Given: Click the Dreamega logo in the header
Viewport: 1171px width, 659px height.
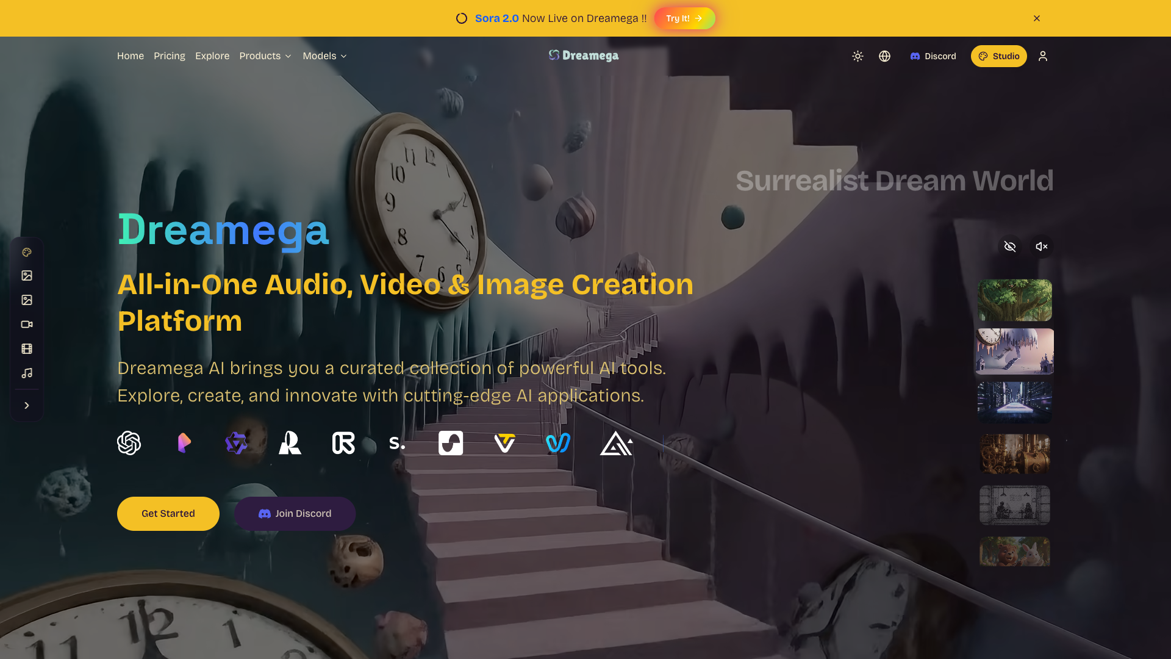Looking at the screenshot, I should point(584,56).
